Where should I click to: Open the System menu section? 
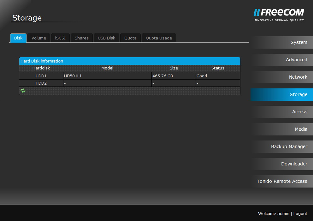[282, 42]
